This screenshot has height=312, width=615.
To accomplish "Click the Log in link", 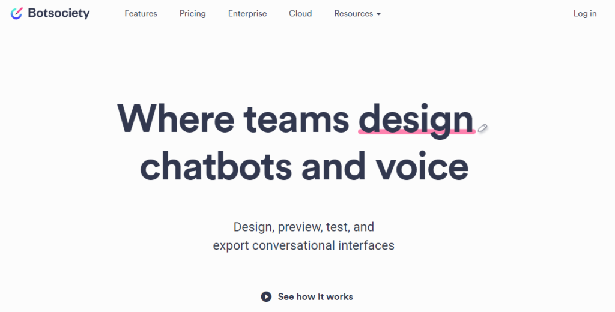I will (585, 13).
